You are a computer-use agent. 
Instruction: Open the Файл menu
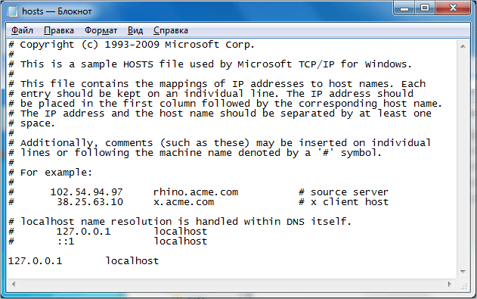click(x=22, y=30)
